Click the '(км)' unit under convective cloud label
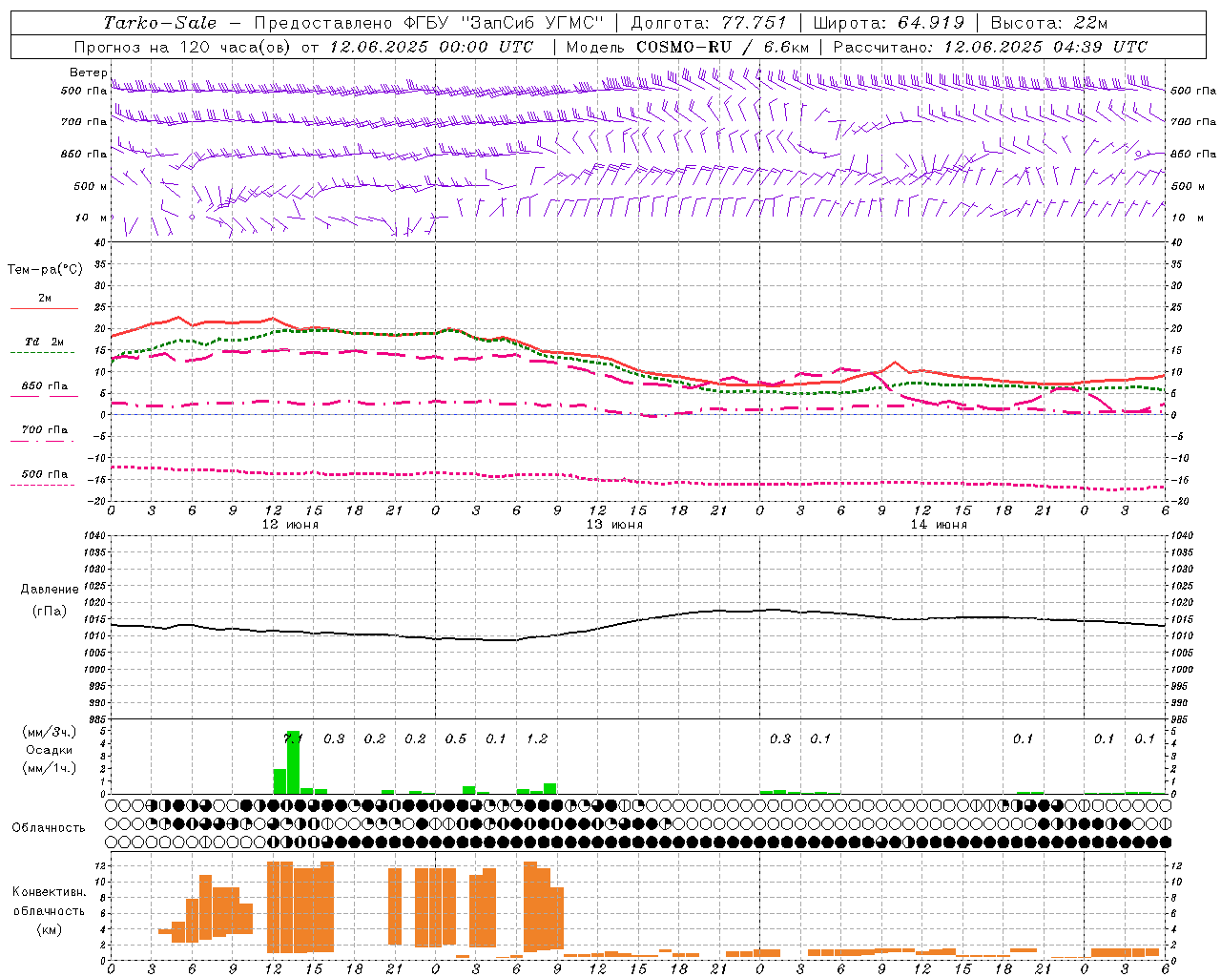This screenshot has width=1221, height=977. tap(49, 929)
